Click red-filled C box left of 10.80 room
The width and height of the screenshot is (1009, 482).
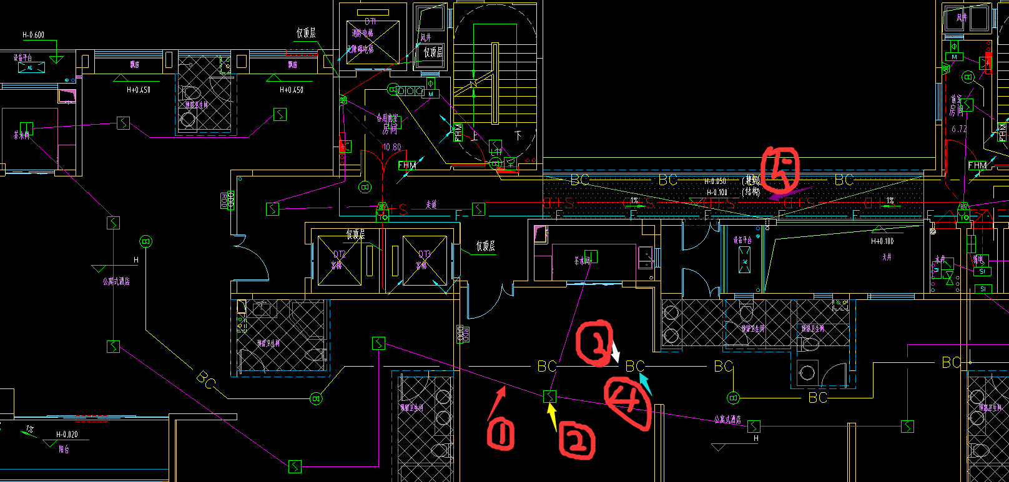[x=345, y=147]
